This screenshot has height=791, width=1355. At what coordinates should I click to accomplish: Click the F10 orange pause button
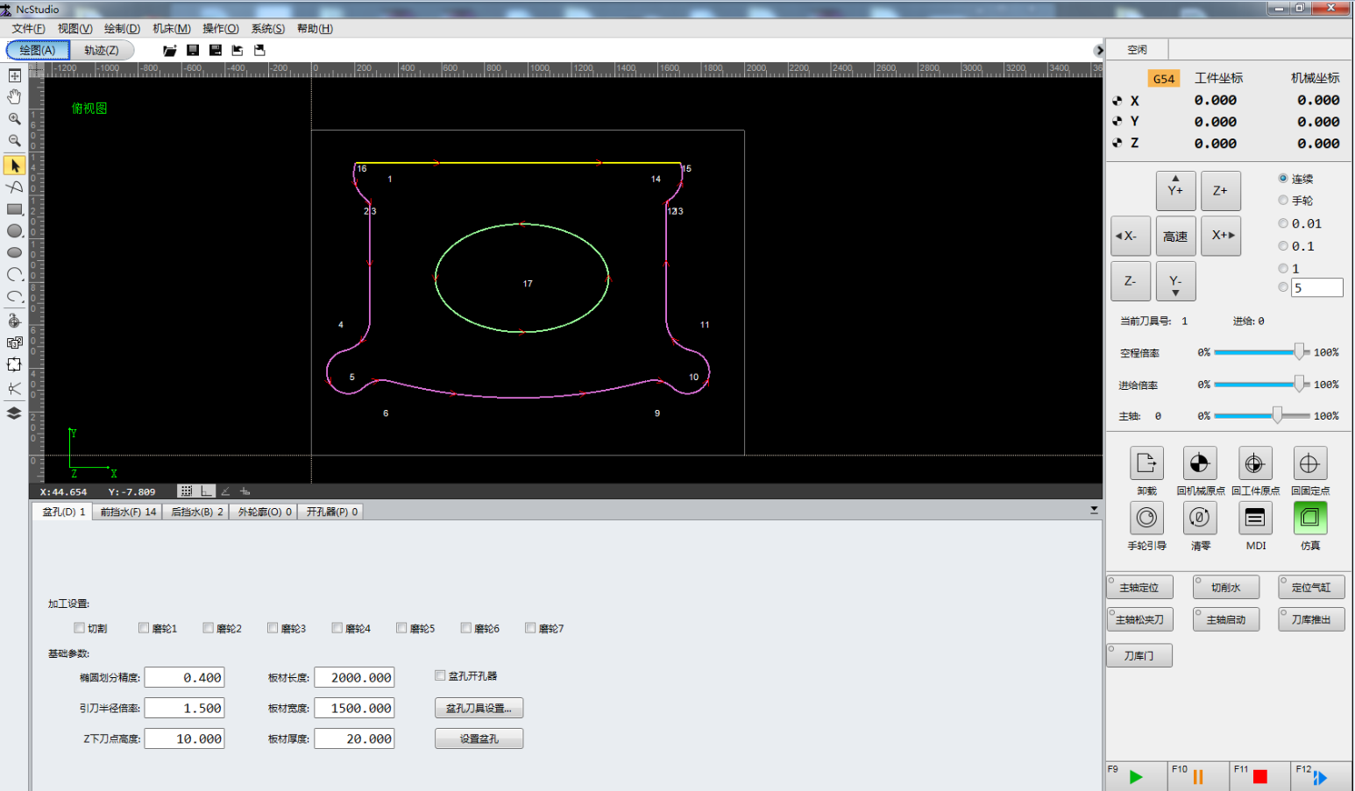point(1197,776)
